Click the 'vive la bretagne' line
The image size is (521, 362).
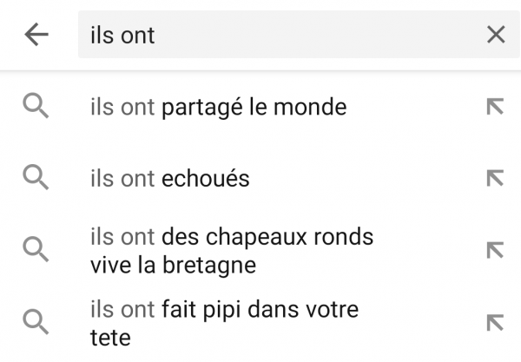click(x=173, y=266)
